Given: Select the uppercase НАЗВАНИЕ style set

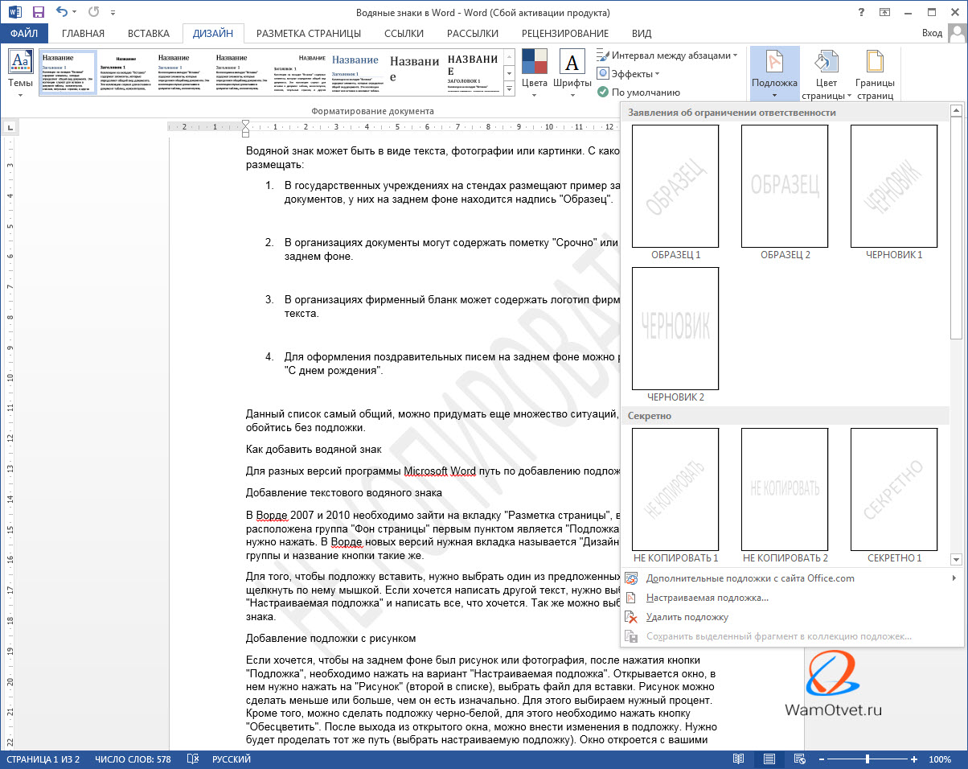Looking at the screenshot, I should [472, 72].
